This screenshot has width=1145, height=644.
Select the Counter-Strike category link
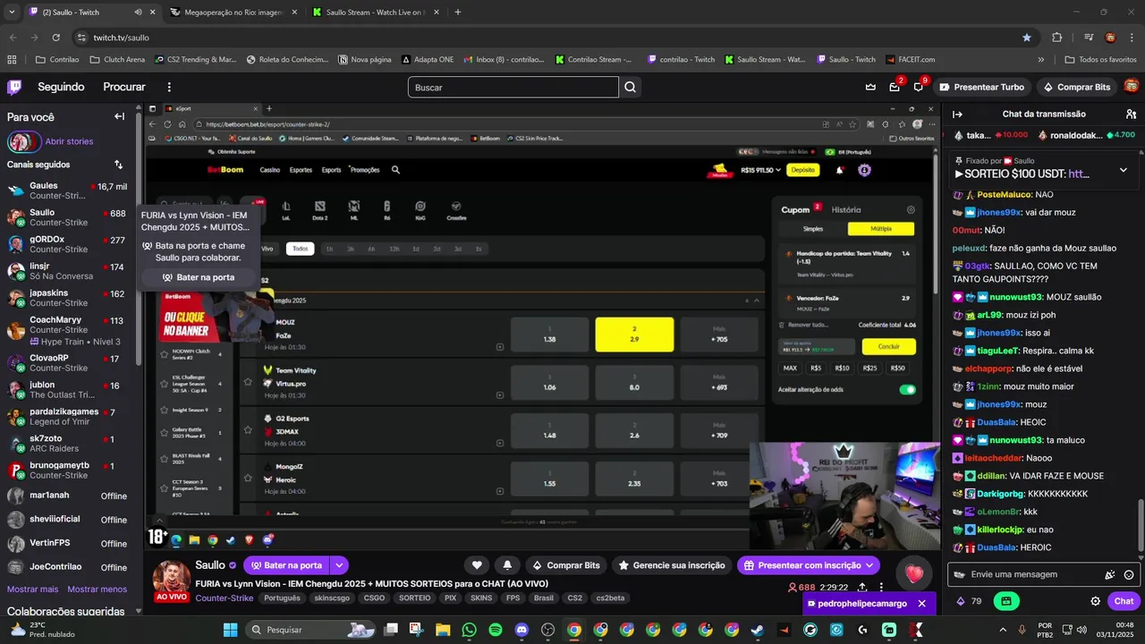coord(225,598)
